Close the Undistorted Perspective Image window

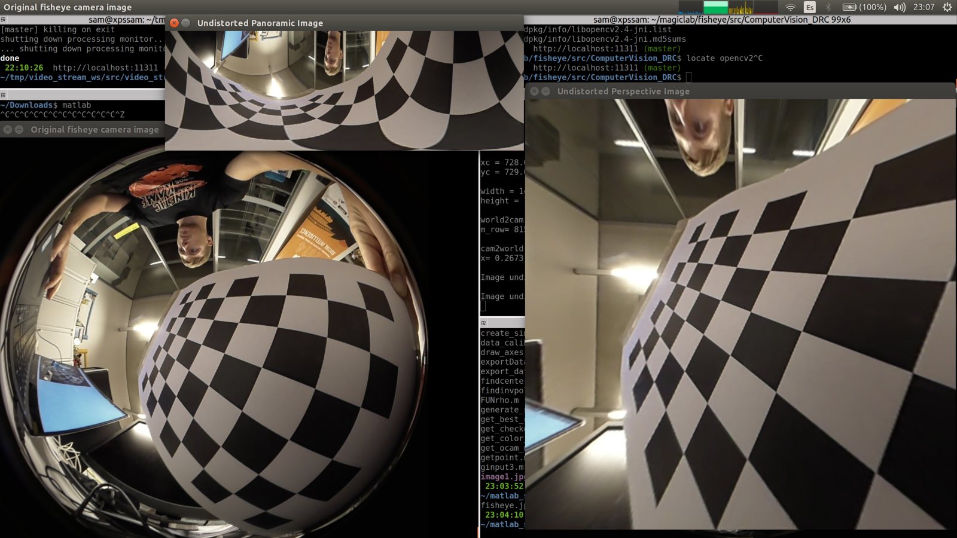534,91
